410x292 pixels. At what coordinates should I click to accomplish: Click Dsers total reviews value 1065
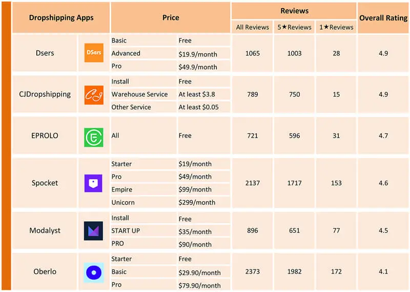pos(253,53)
